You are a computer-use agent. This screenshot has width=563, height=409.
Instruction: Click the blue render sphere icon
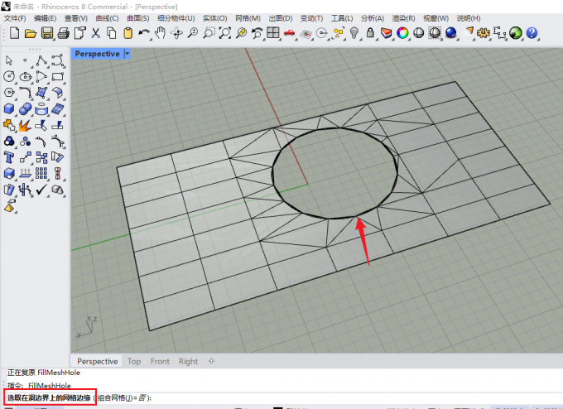[x=450, y=33]
